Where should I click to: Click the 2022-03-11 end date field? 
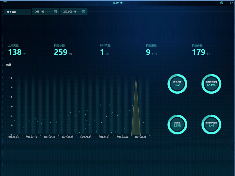pos(70,12)
